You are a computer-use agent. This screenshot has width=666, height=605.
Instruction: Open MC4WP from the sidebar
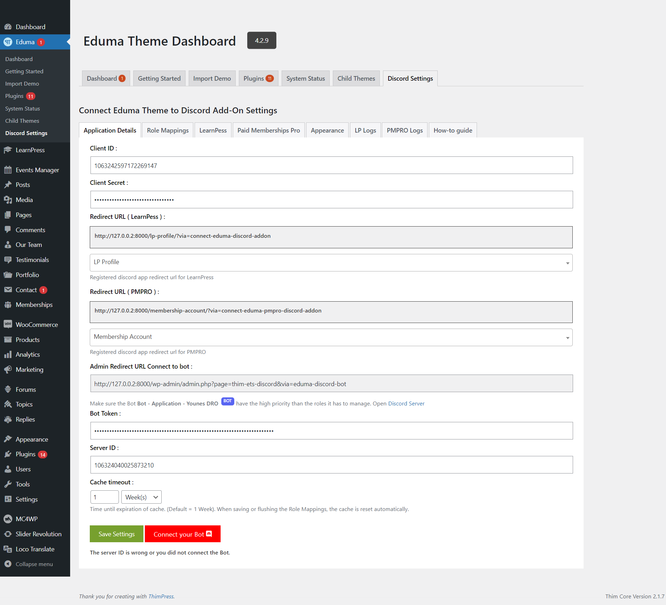(8, 519)
